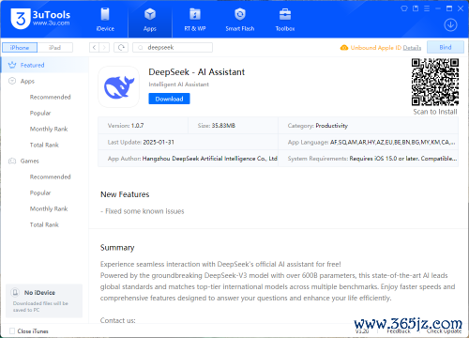Click the Version: 1.0.7 cell

tap(143, 126)
